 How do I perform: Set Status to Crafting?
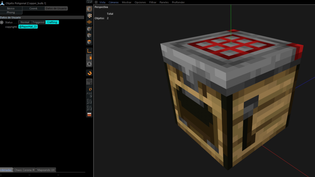click(52, 22)
